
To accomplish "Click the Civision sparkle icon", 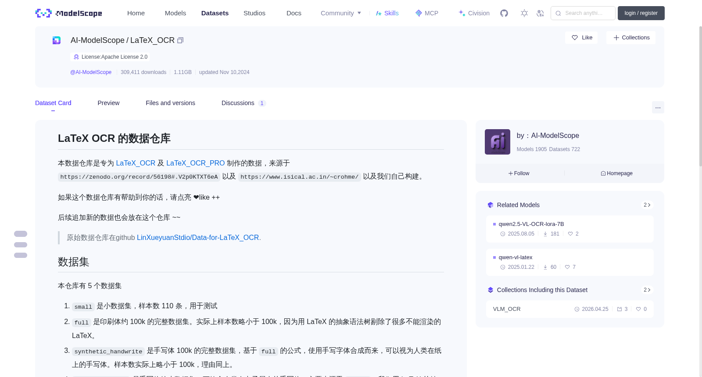I will point(462,13).
